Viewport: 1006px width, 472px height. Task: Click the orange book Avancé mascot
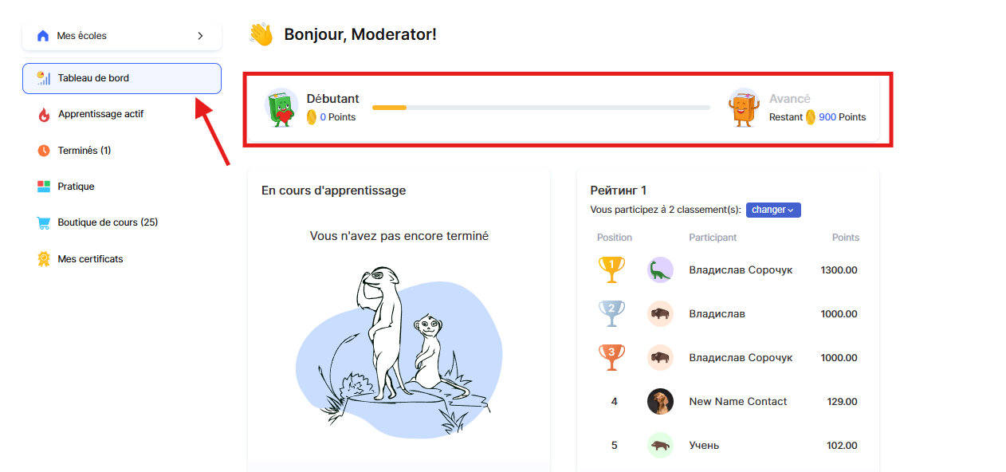point(744,108)
